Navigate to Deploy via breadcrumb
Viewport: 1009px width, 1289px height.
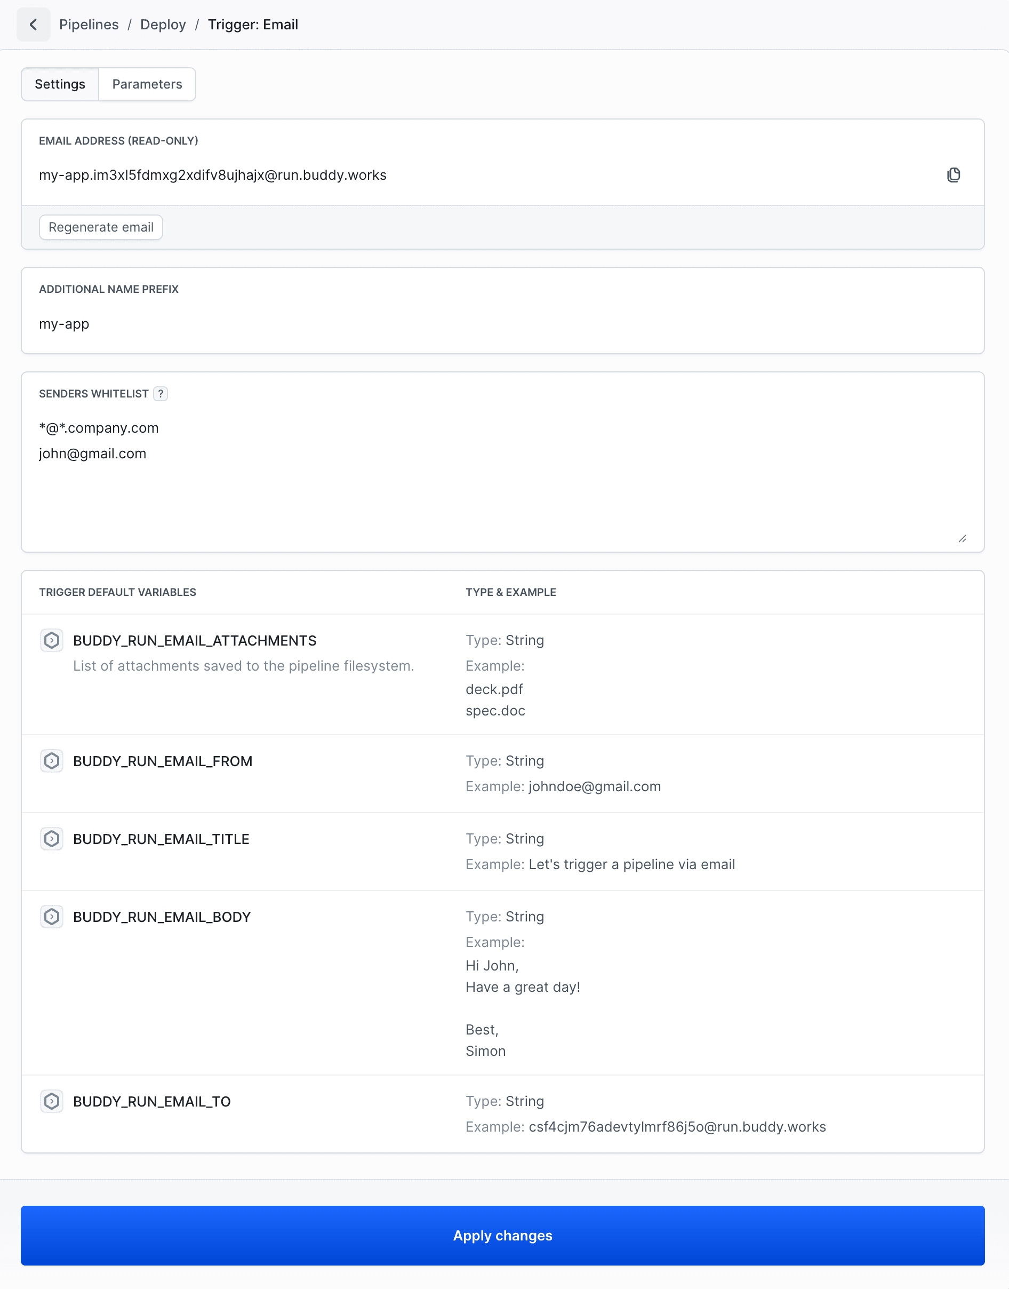(163, 24)
